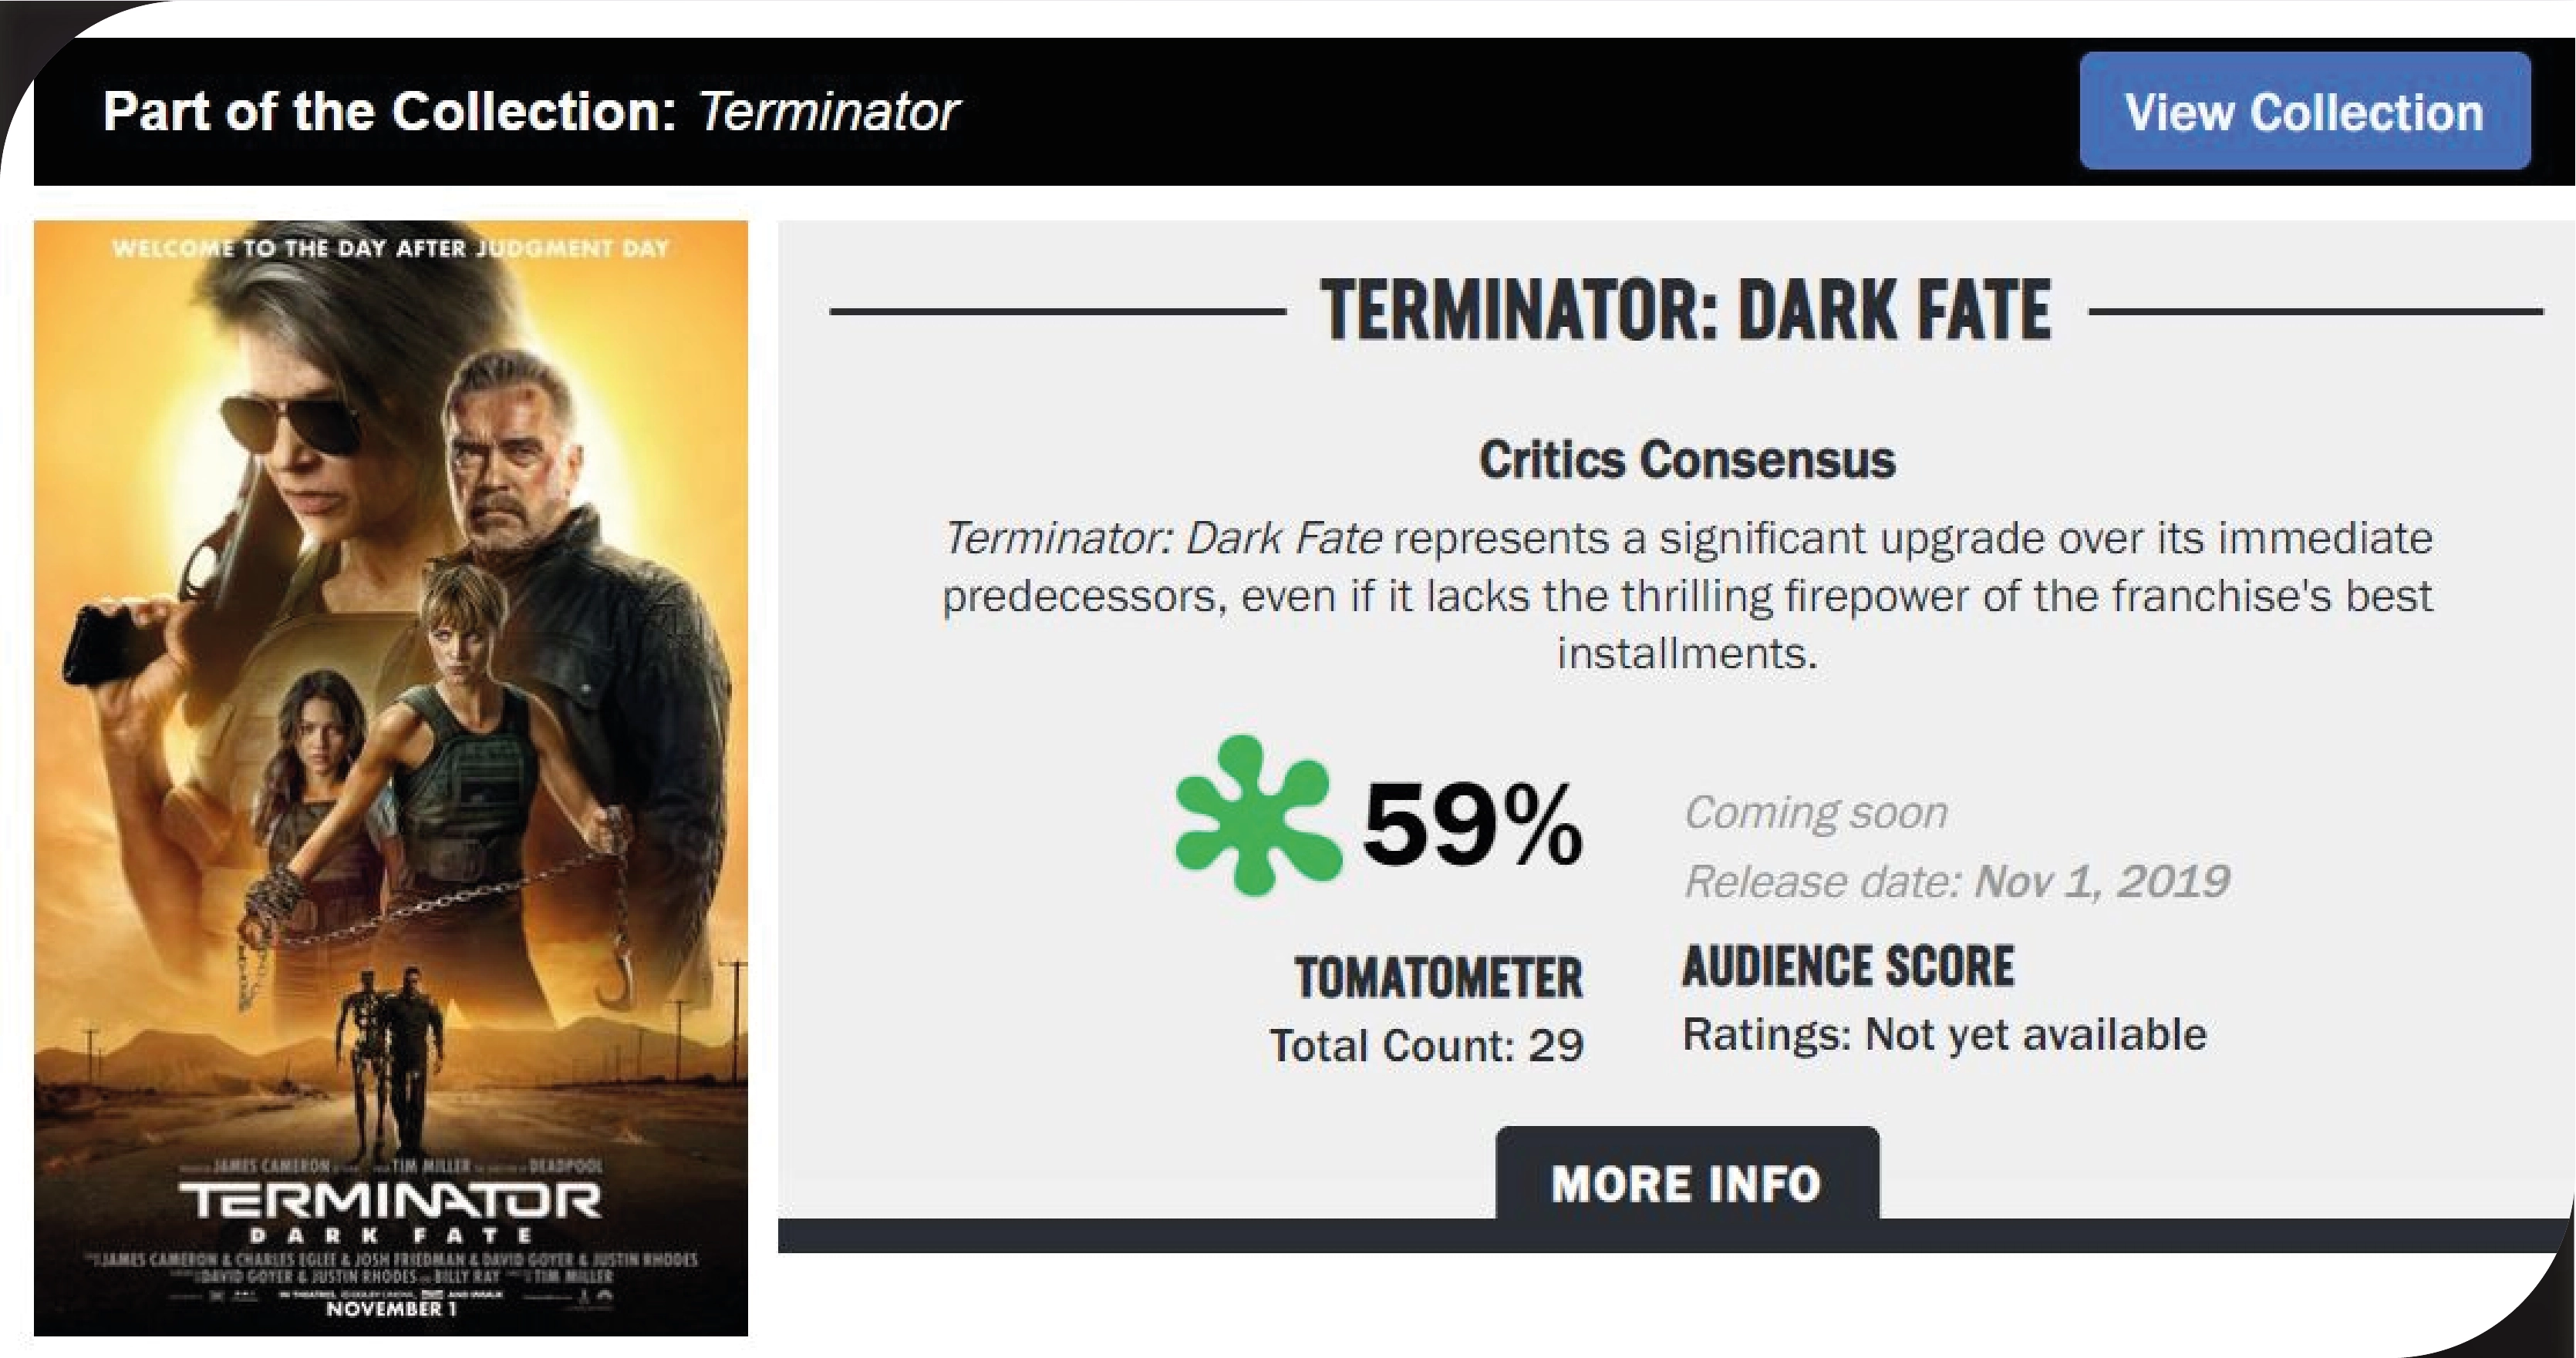Image resolution: width=2576 pixels, height=1358 pixels.
Task: Click the Coming soon label
Action: [1816, 812]
